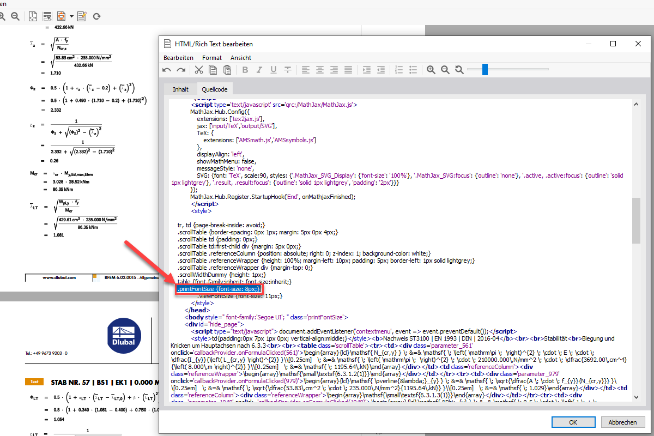Click the MathJax.Hub.Config({ line

tap(219, 112)
